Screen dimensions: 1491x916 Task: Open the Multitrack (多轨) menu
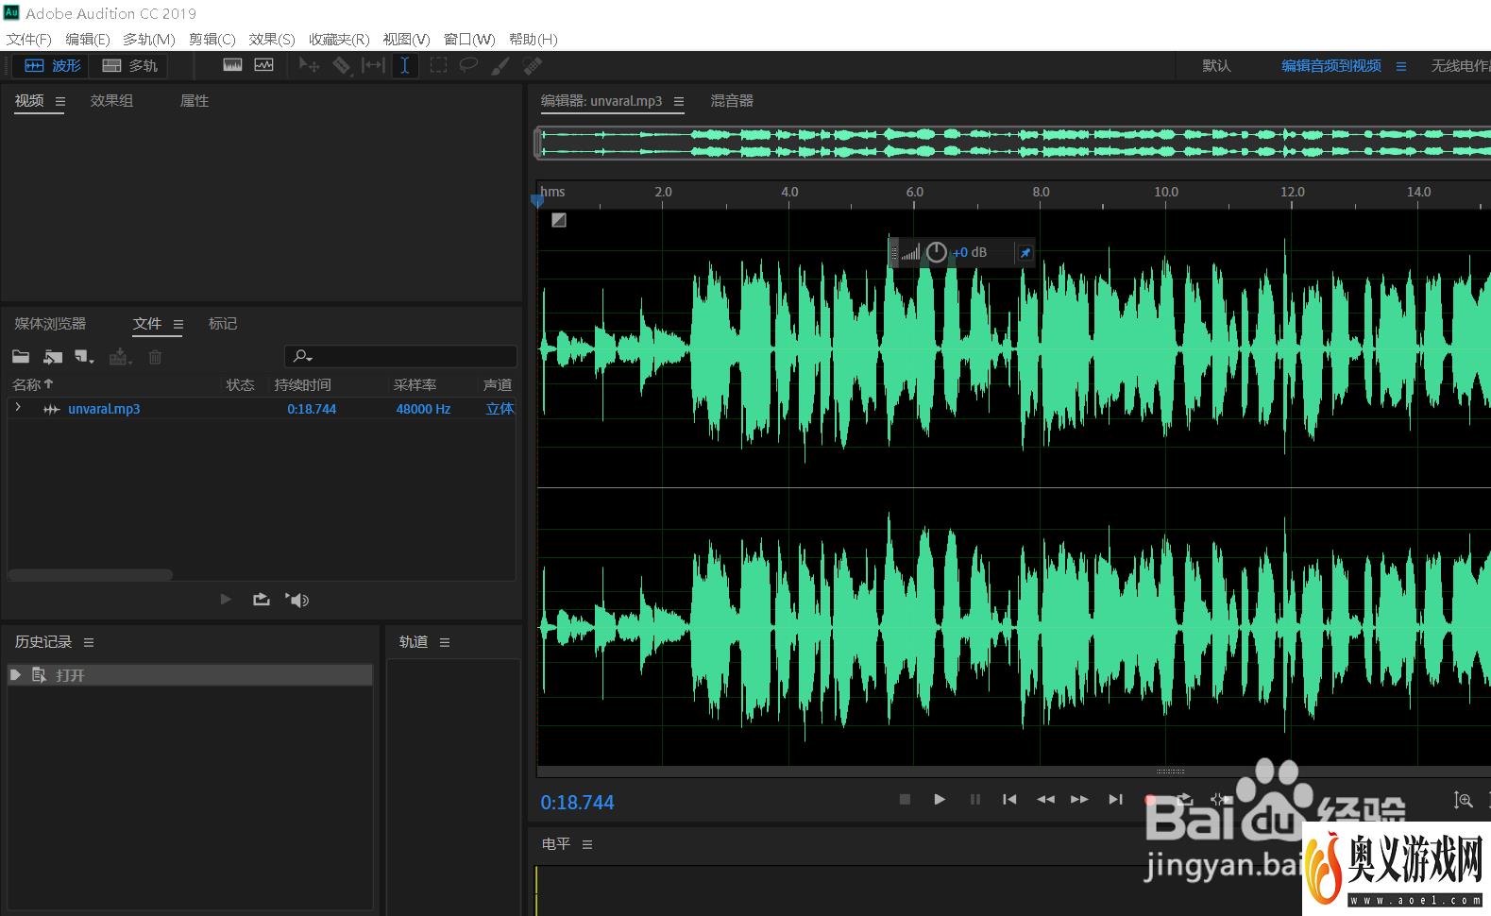[149, 39]
